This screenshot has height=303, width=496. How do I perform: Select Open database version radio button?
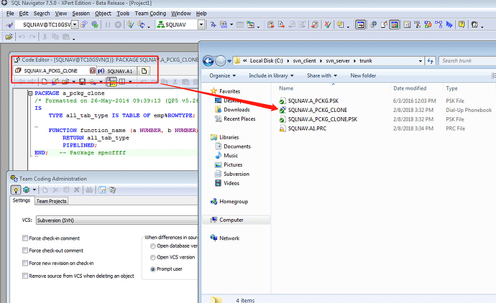153,246
